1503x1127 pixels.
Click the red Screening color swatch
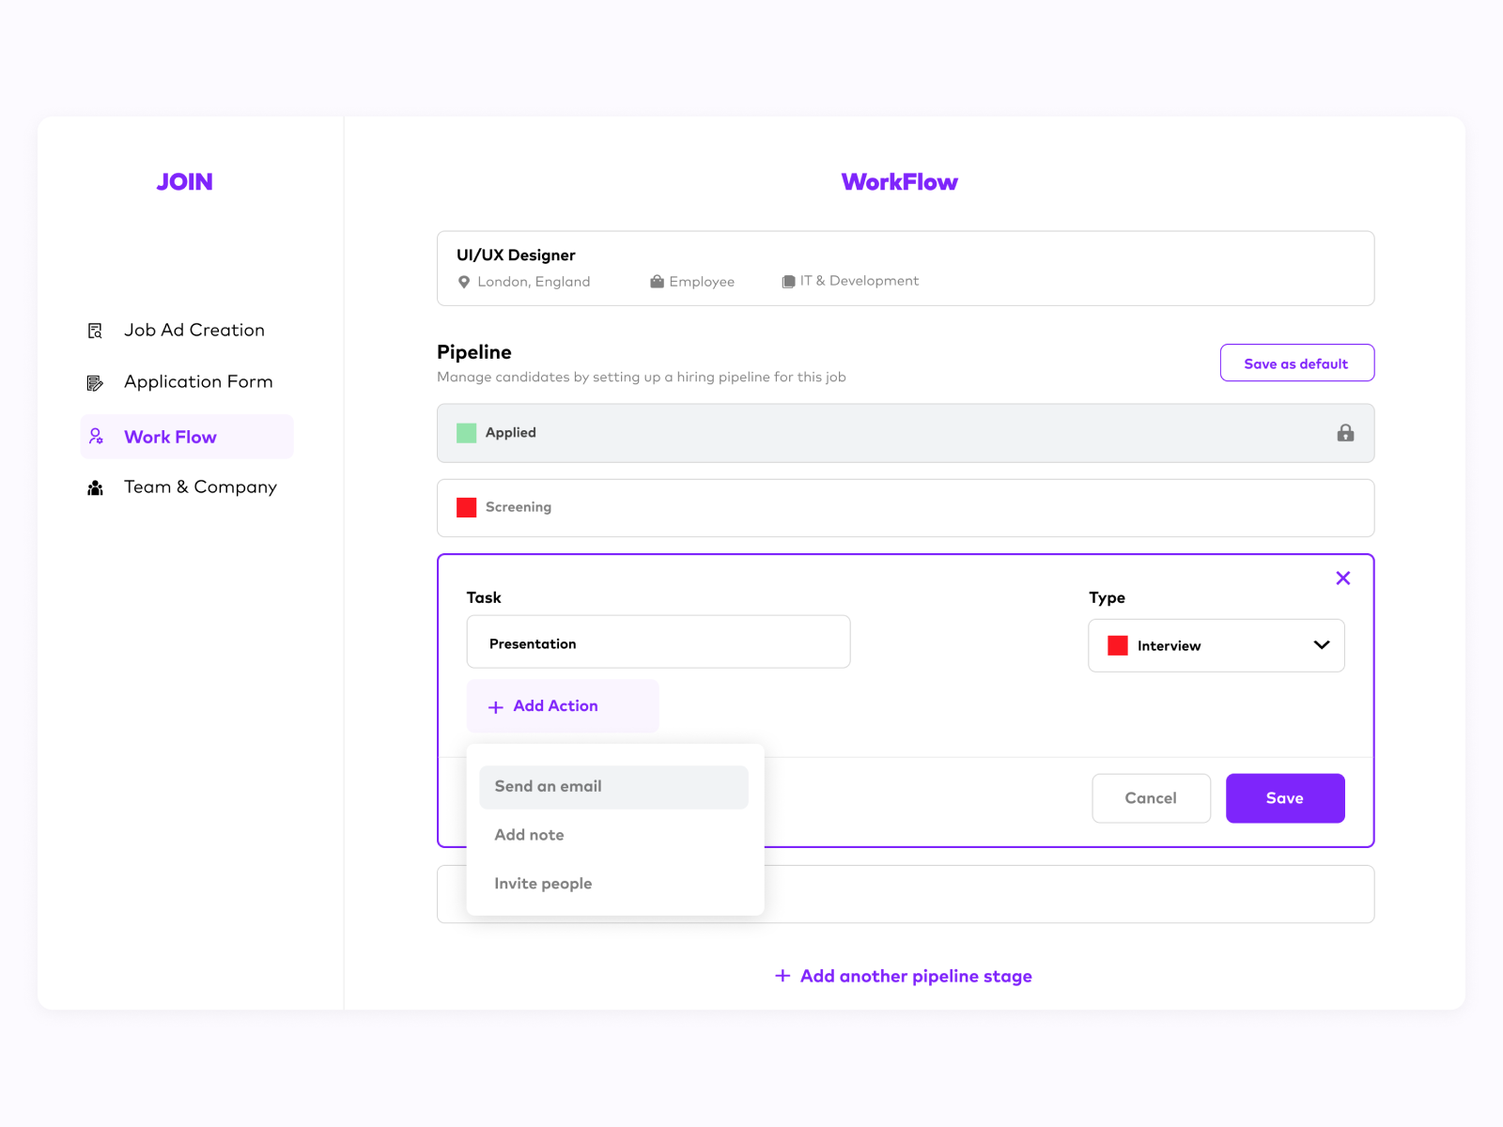click(x=466, y=507)
